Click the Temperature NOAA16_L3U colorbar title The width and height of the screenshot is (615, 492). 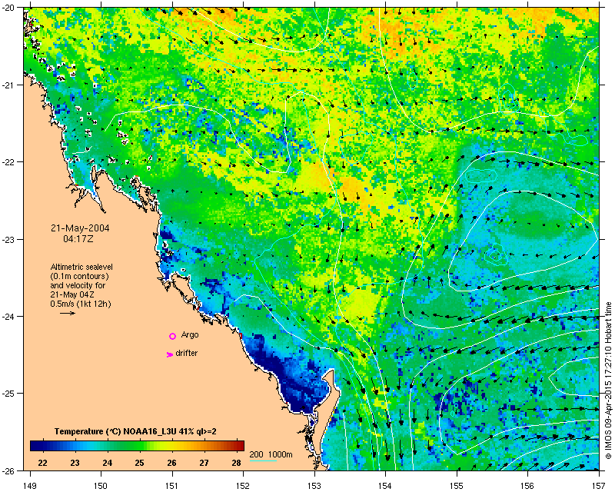pos(136,431)
